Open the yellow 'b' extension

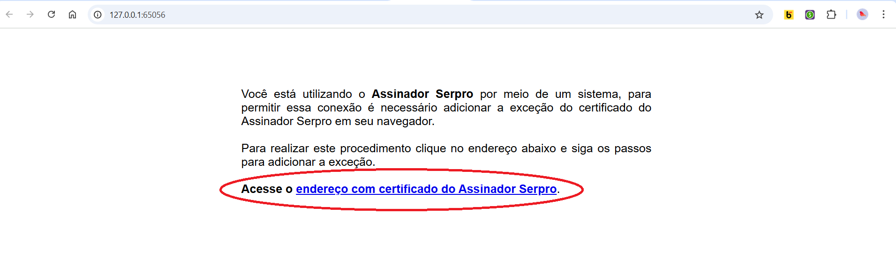pyautogui.click(x=789, y=15)
